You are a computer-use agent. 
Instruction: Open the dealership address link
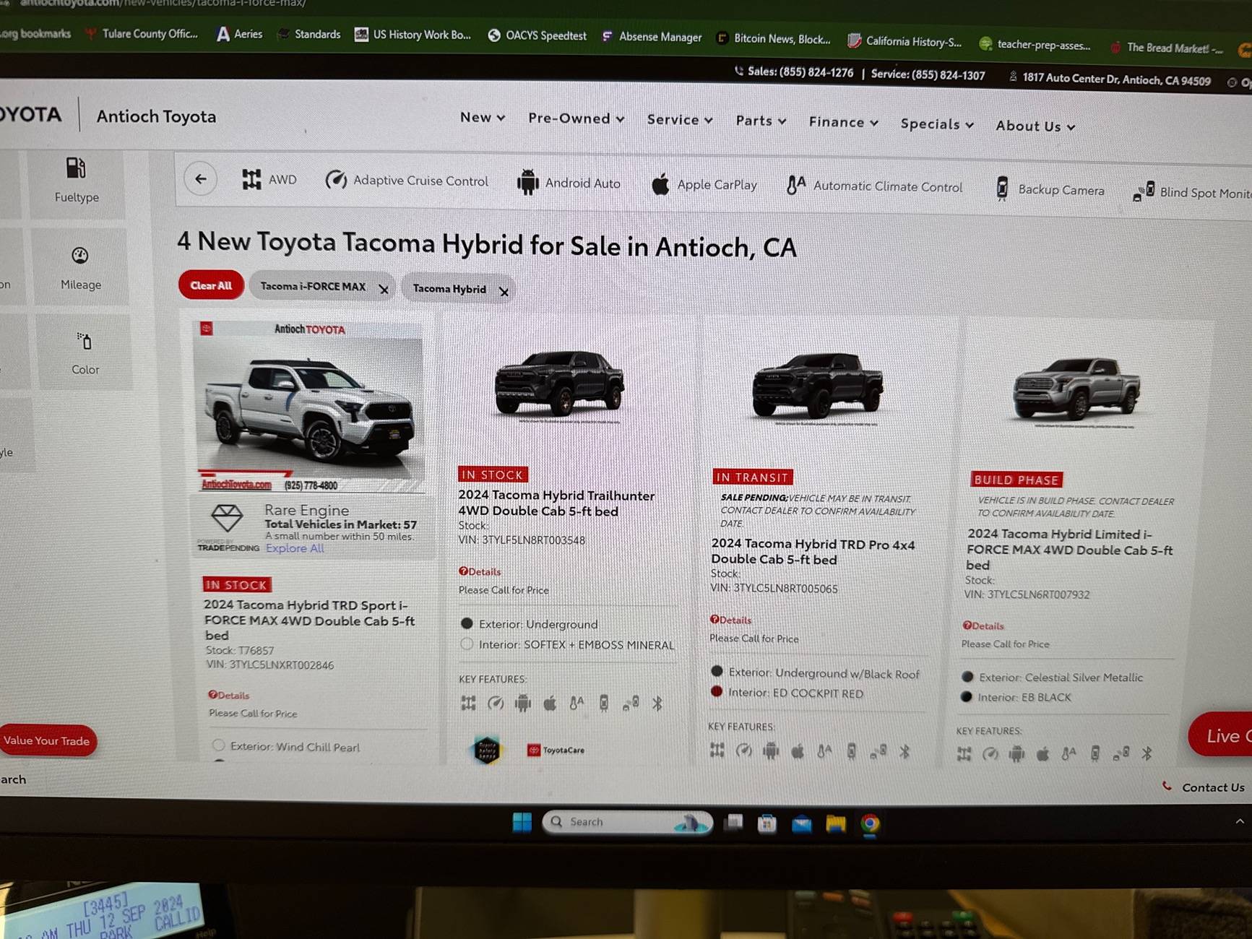pos(1116,79)
